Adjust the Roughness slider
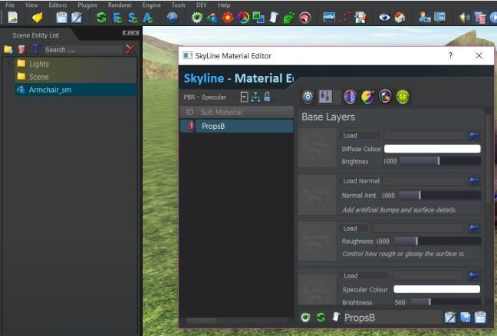Image resolution: width=497 pixels, height=336 pixels. point(437,241)
